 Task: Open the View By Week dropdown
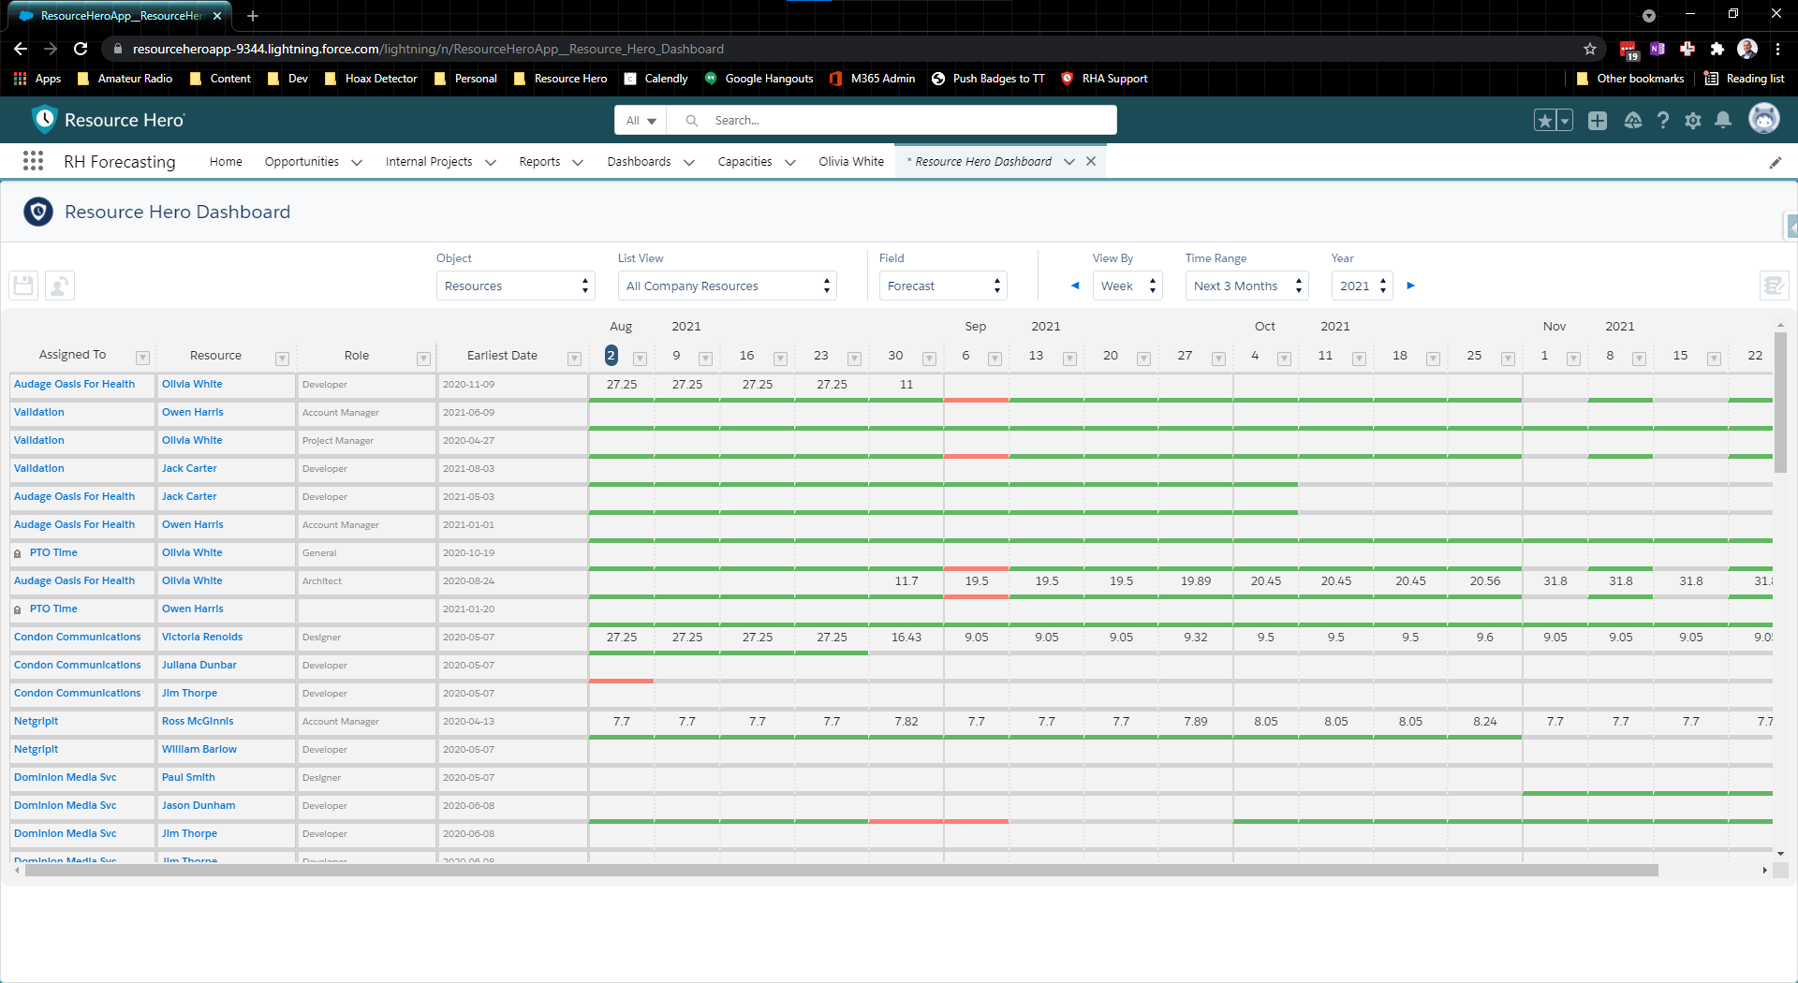point(1127,286)
